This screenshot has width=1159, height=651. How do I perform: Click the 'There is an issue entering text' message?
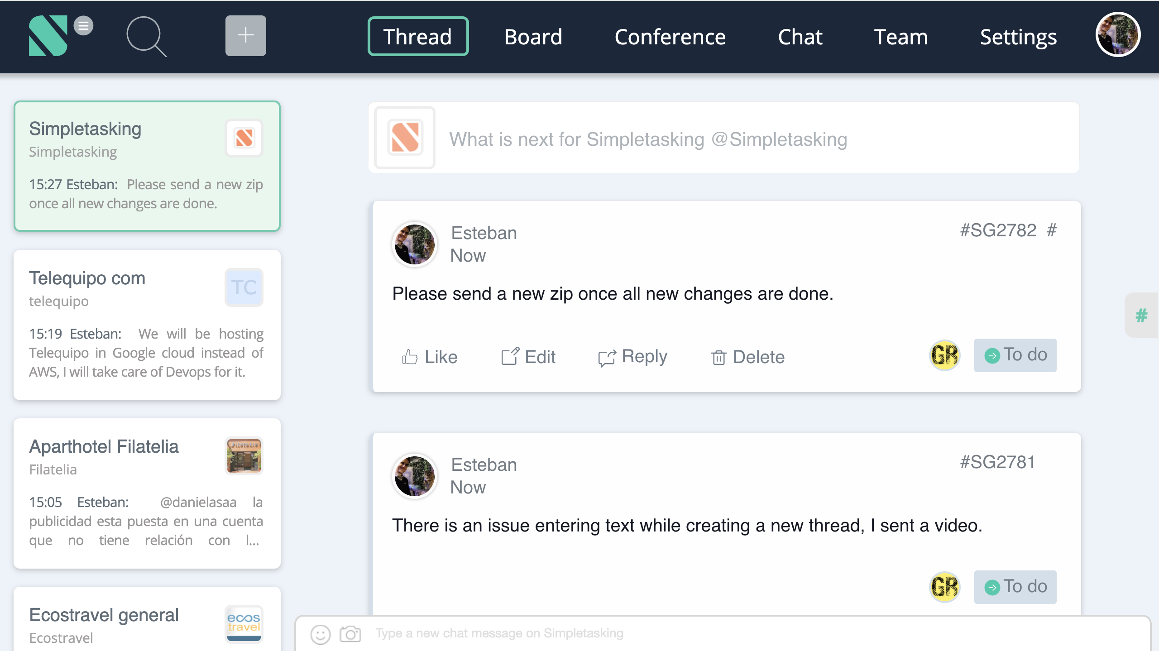click(687, 526)
